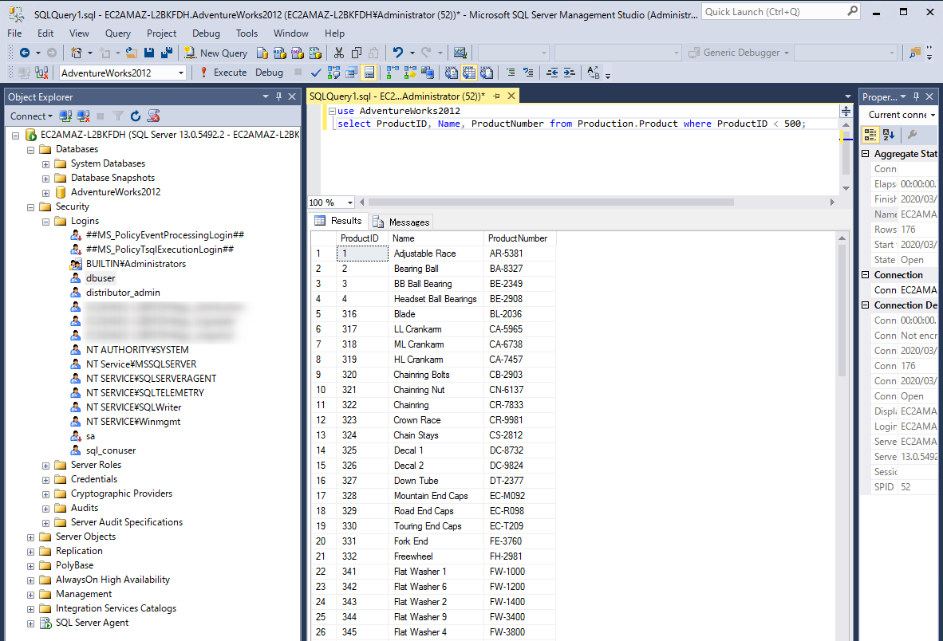
Task: Open the Activity Monitor toolbar icon
Action: point(460,53)
